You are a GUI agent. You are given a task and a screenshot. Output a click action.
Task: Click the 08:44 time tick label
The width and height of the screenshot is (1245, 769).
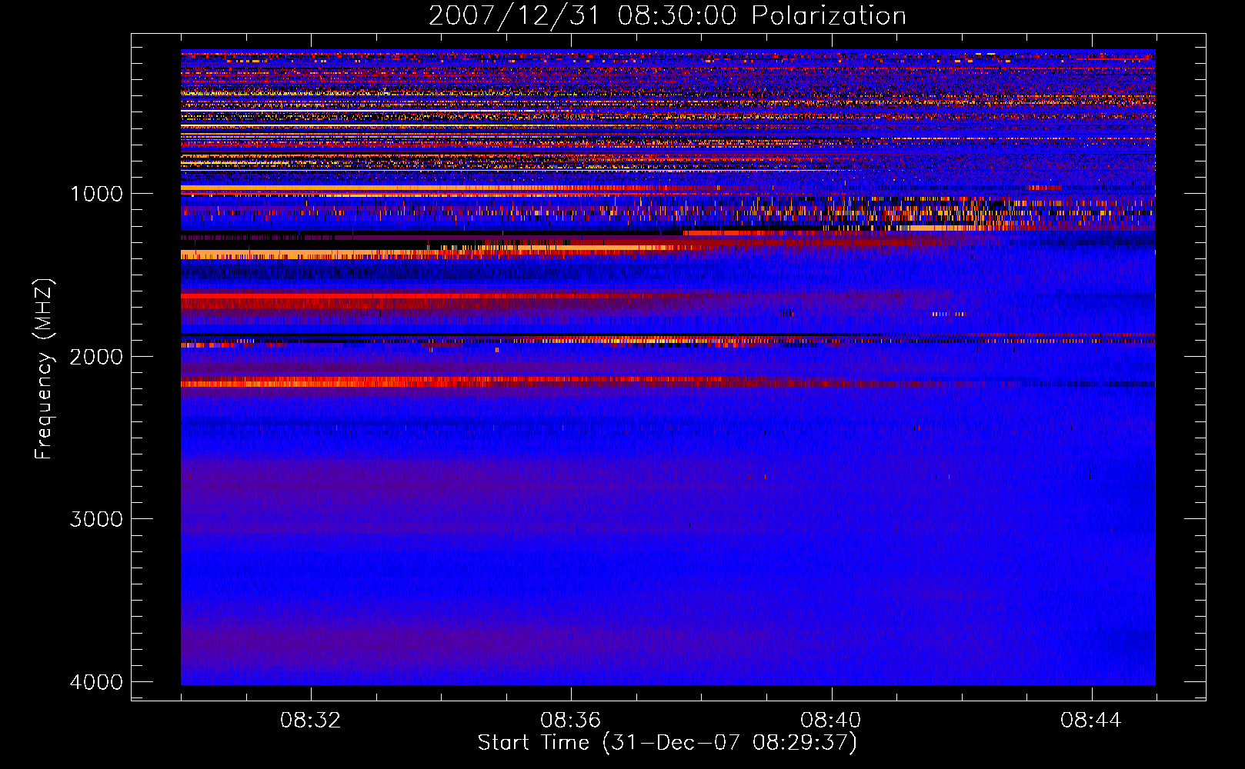click(x=1091, y=721)
